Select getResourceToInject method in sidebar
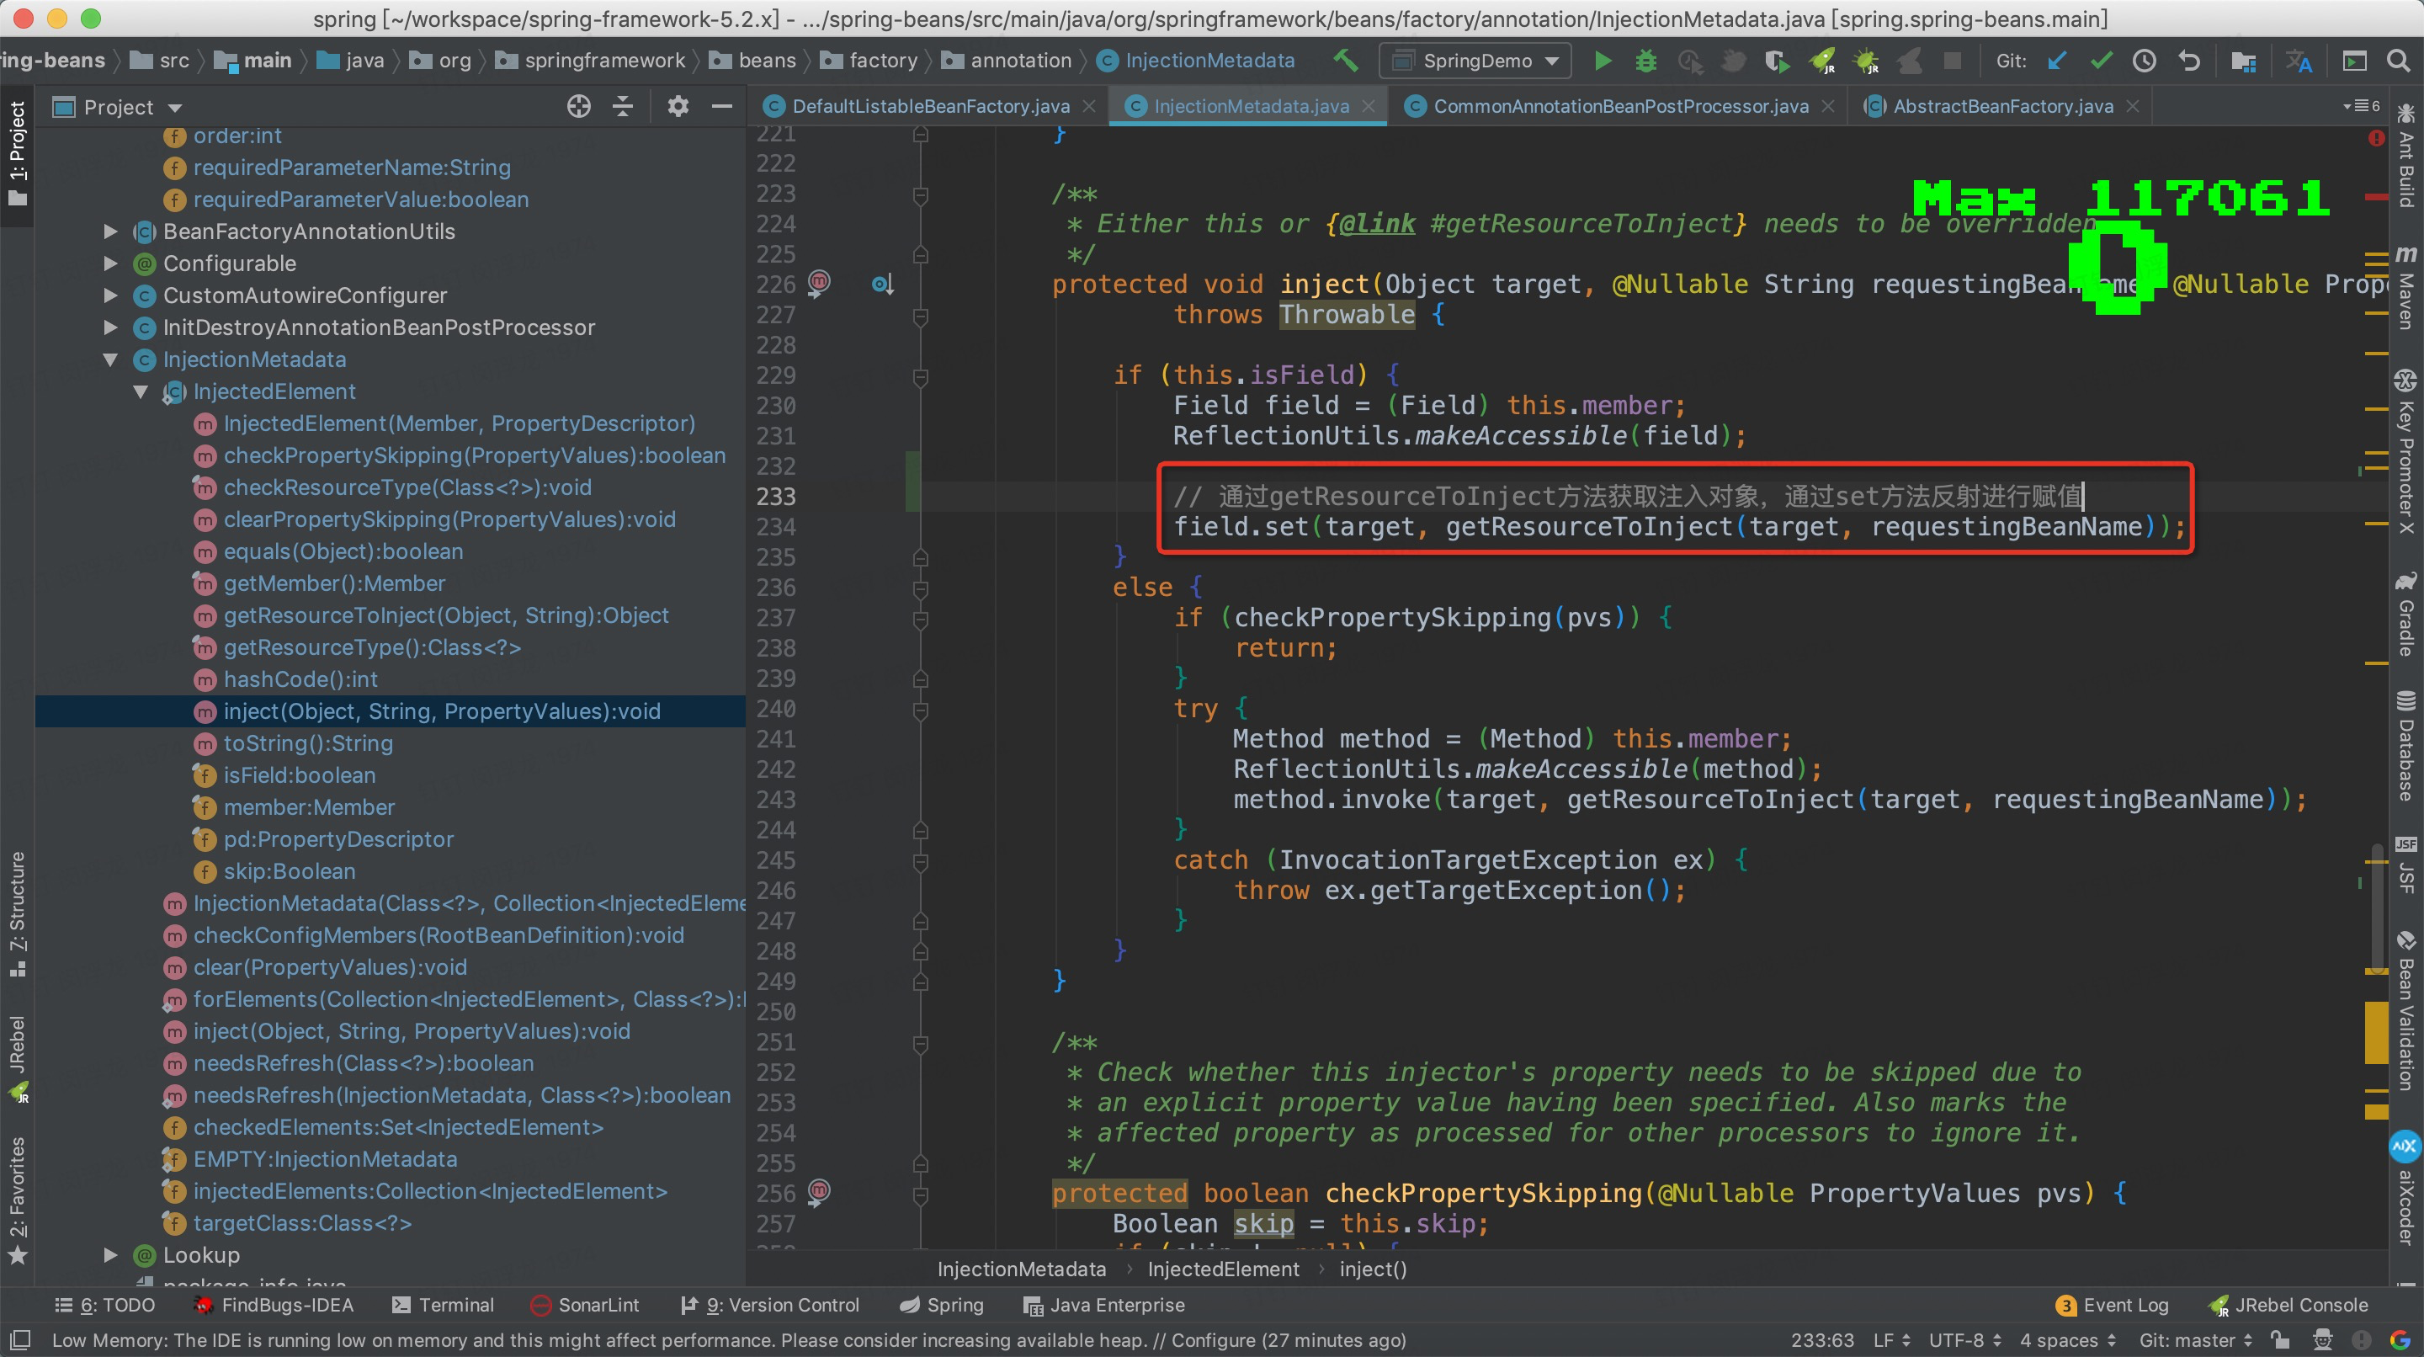Viewport: 2424px width, 1357px height. [x=446, y=616]
